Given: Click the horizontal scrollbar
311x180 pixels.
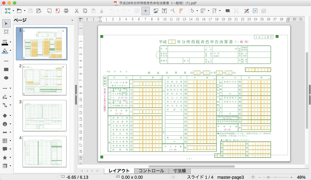Looking at the screenshot, I should 192,166.
